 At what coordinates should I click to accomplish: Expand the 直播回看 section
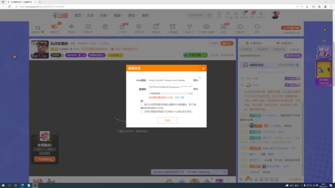pyautogui.click(x=285, y=43)
